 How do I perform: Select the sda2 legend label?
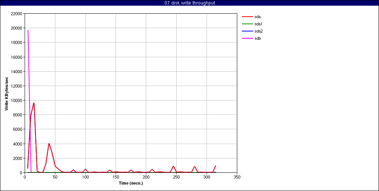tap(258, 31)
